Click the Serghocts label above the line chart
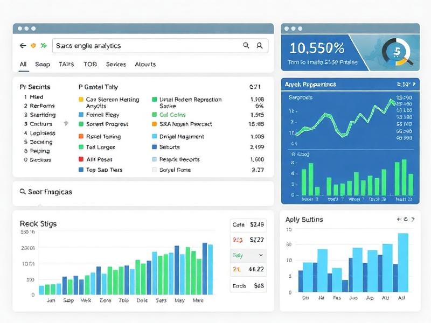The height and width of the screenshot is (323, 431). click(x=301, y=97)
